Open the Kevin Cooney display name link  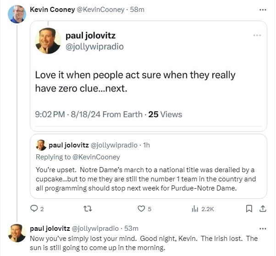tap(52, 10)
